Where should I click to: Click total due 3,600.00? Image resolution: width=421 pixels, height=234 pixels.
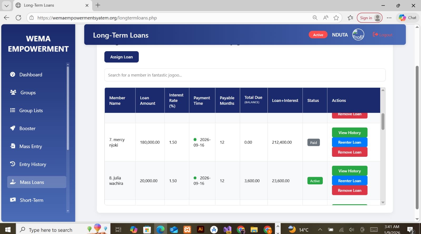click(x=252, y=181)
